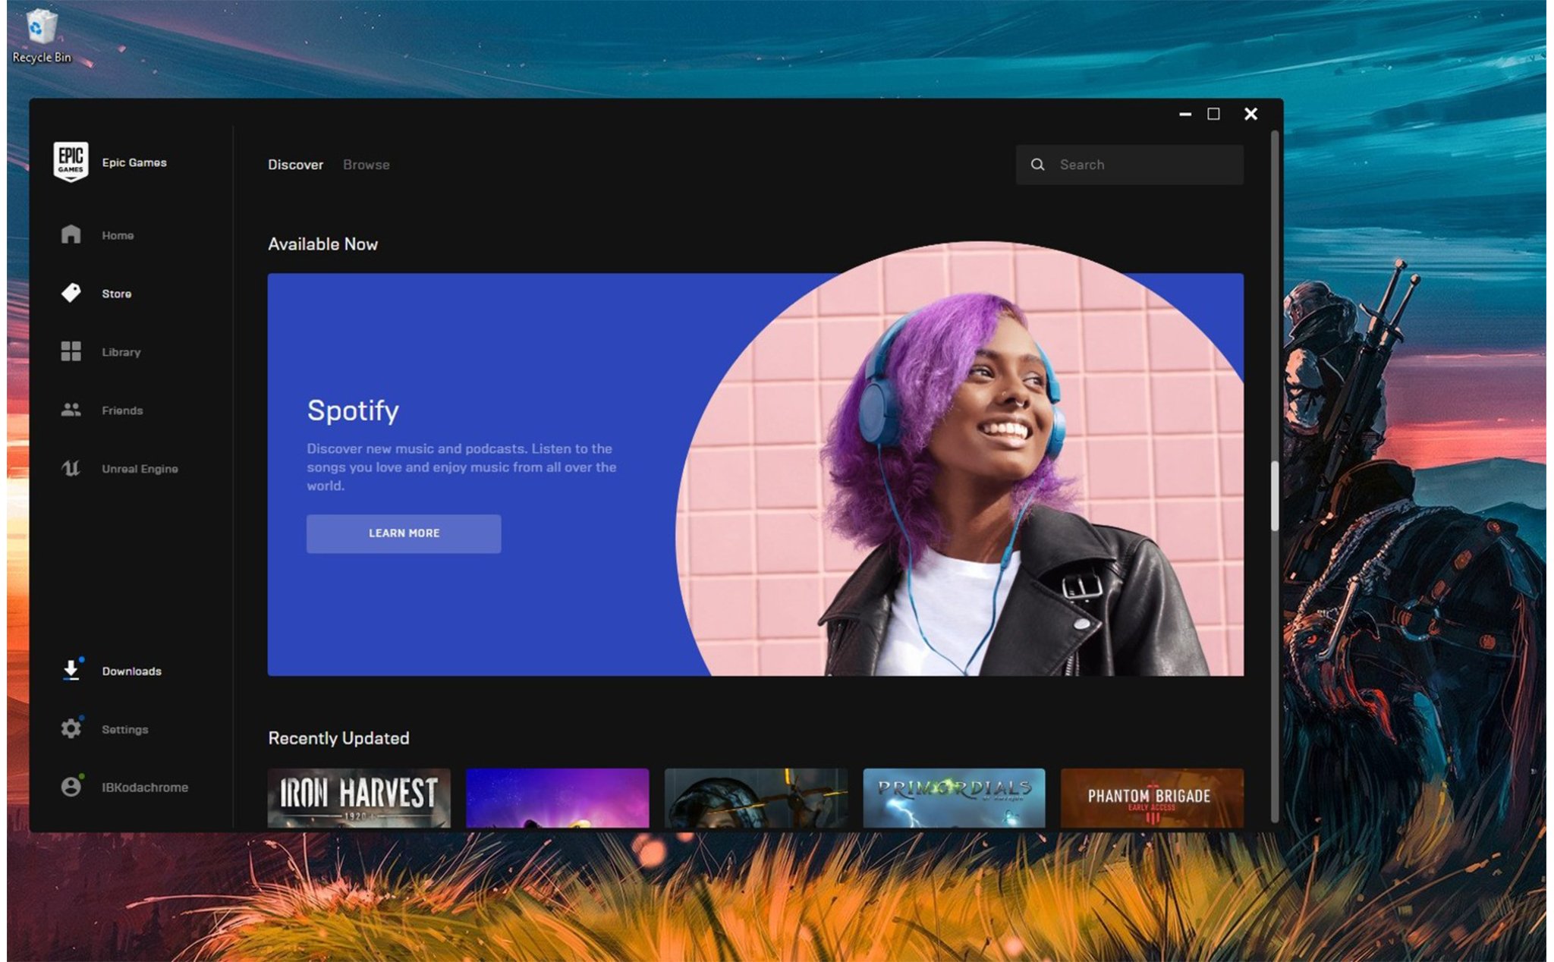The width and height of the screenshot is (1554, 962).
Task: Switch to the Browse tab
Action: pyautogui.click(x=366, y=165)
